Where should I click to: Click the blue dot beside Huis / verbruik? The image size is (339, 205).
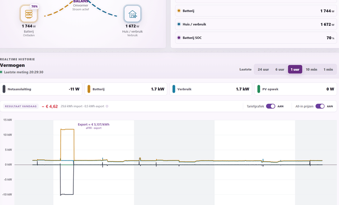tap(179, 24)
